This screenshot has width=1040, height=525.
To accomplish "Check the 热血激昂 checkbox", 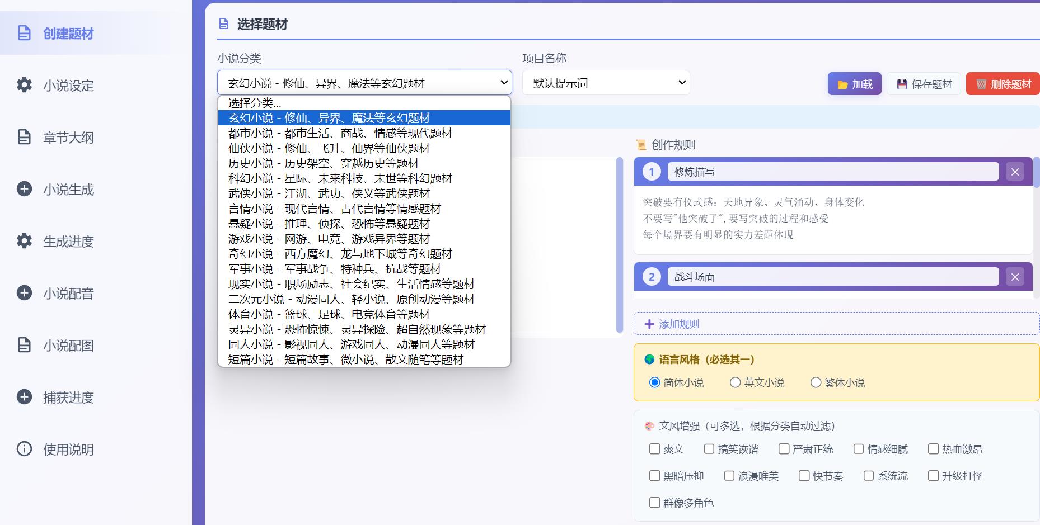I will 933,449.
